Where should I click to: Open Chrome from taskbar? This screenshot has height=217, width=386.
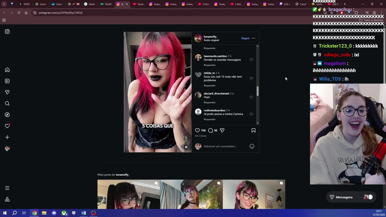click(34, 213)
